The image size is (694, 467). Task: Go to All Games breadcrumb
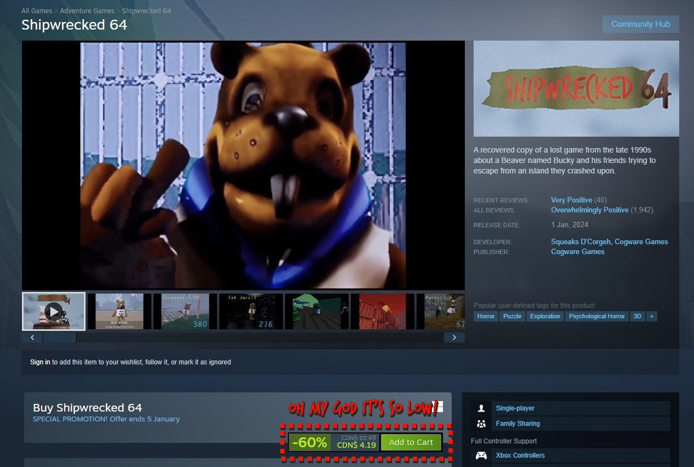36,11
